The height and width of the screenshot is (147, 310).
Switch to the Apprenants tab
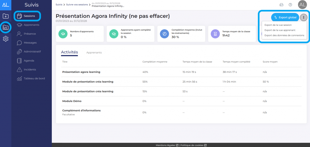(x=94, y=53)
